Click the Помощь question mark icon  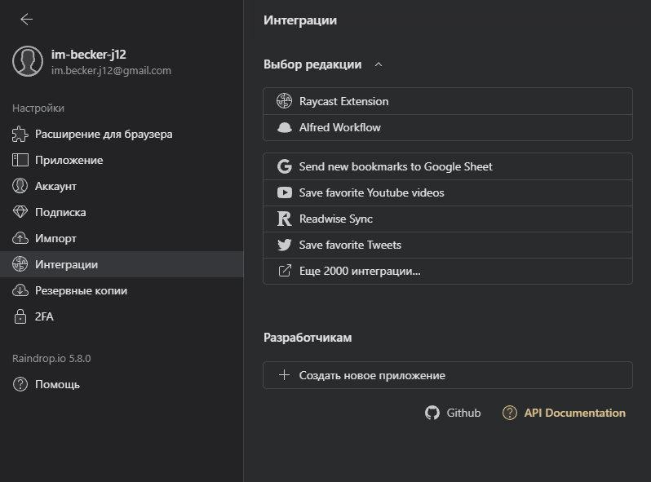coord(20,384)
